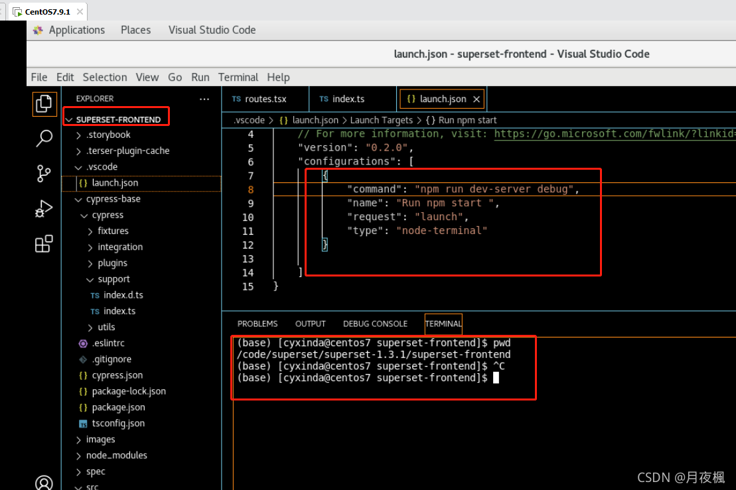
Task: Open the Terminal menu
Action: point(238,78)
